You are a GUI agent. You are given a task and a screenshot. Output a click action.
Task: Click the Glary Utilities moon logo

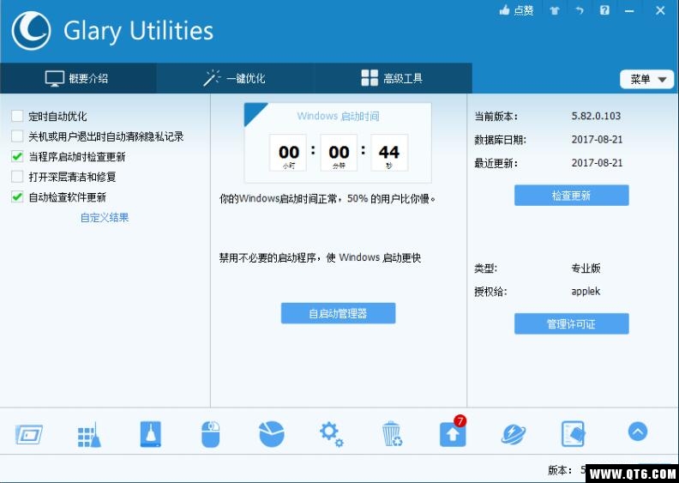(x=31, y=31)
